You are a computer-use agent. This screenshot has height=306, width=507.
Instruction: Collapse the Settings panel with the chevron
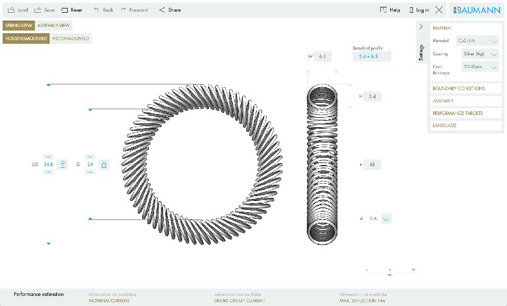[x=421, y=26]
